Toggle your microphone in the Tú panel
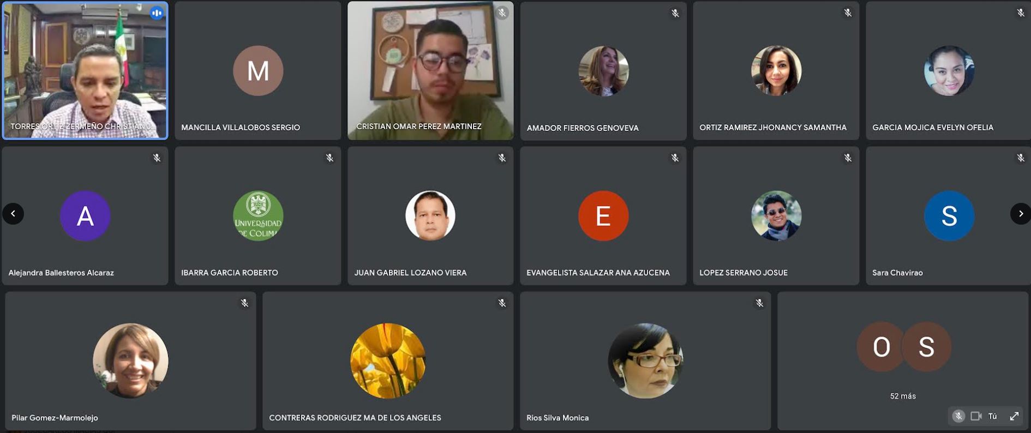The image size is (1031, 433). 958,416
